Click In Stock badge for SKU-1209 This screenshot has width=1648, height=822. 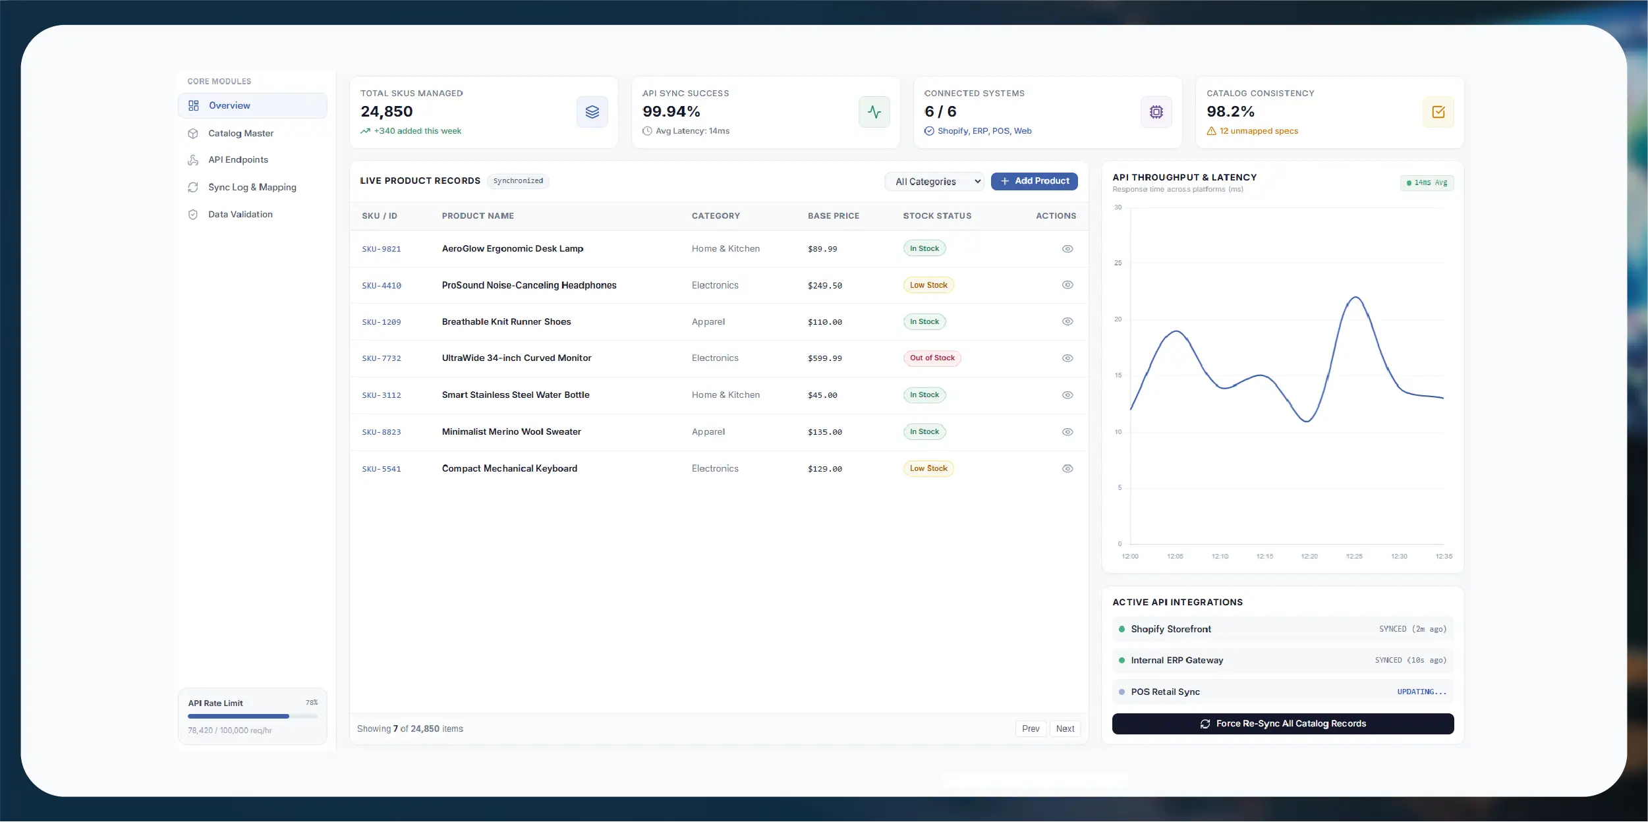924,322
